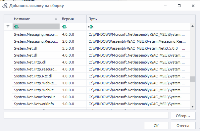Click the vertical scrollbar thumb
This screenshot has width=200, height=131.
pos(193,79)
